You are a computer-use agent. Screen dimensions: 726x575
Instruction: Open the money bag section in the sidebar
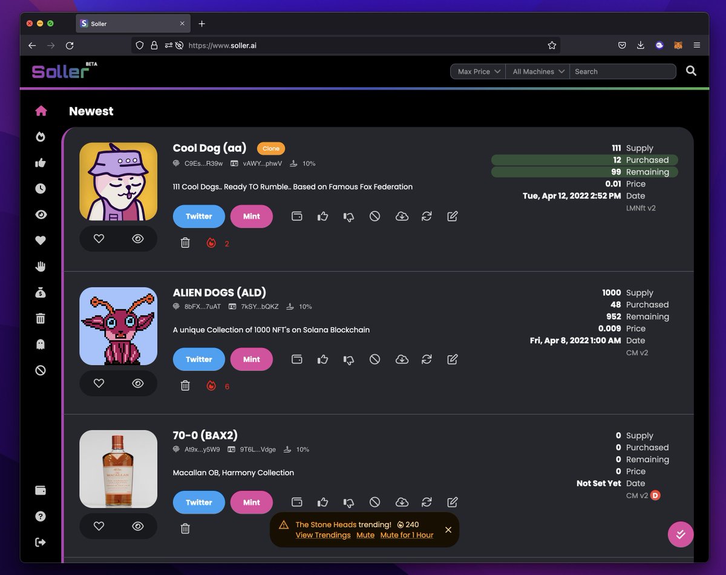coord(40,292)
